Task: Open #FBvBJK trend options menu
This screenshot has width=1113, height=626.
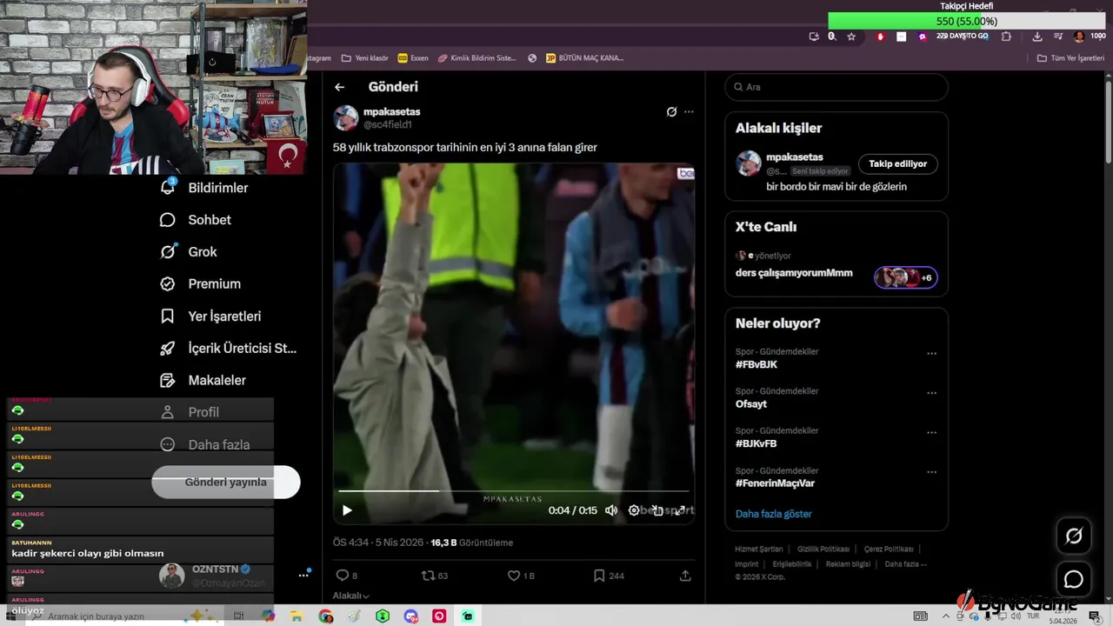Action: [931, 354]
